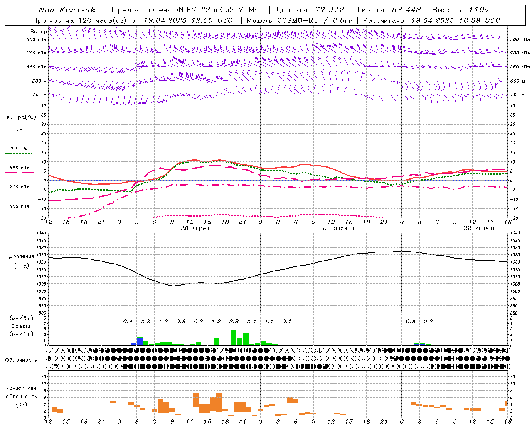The width and height of the screenshot is (532, 425).
Task: Click the '1040' value on left pressure axis
Action: tap(42, 233)
